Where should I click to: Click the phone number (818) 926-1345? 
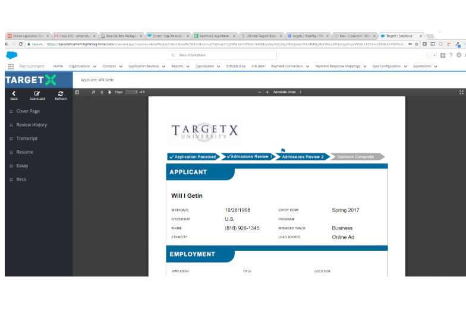pyautogui.click(x=242, y=228)
